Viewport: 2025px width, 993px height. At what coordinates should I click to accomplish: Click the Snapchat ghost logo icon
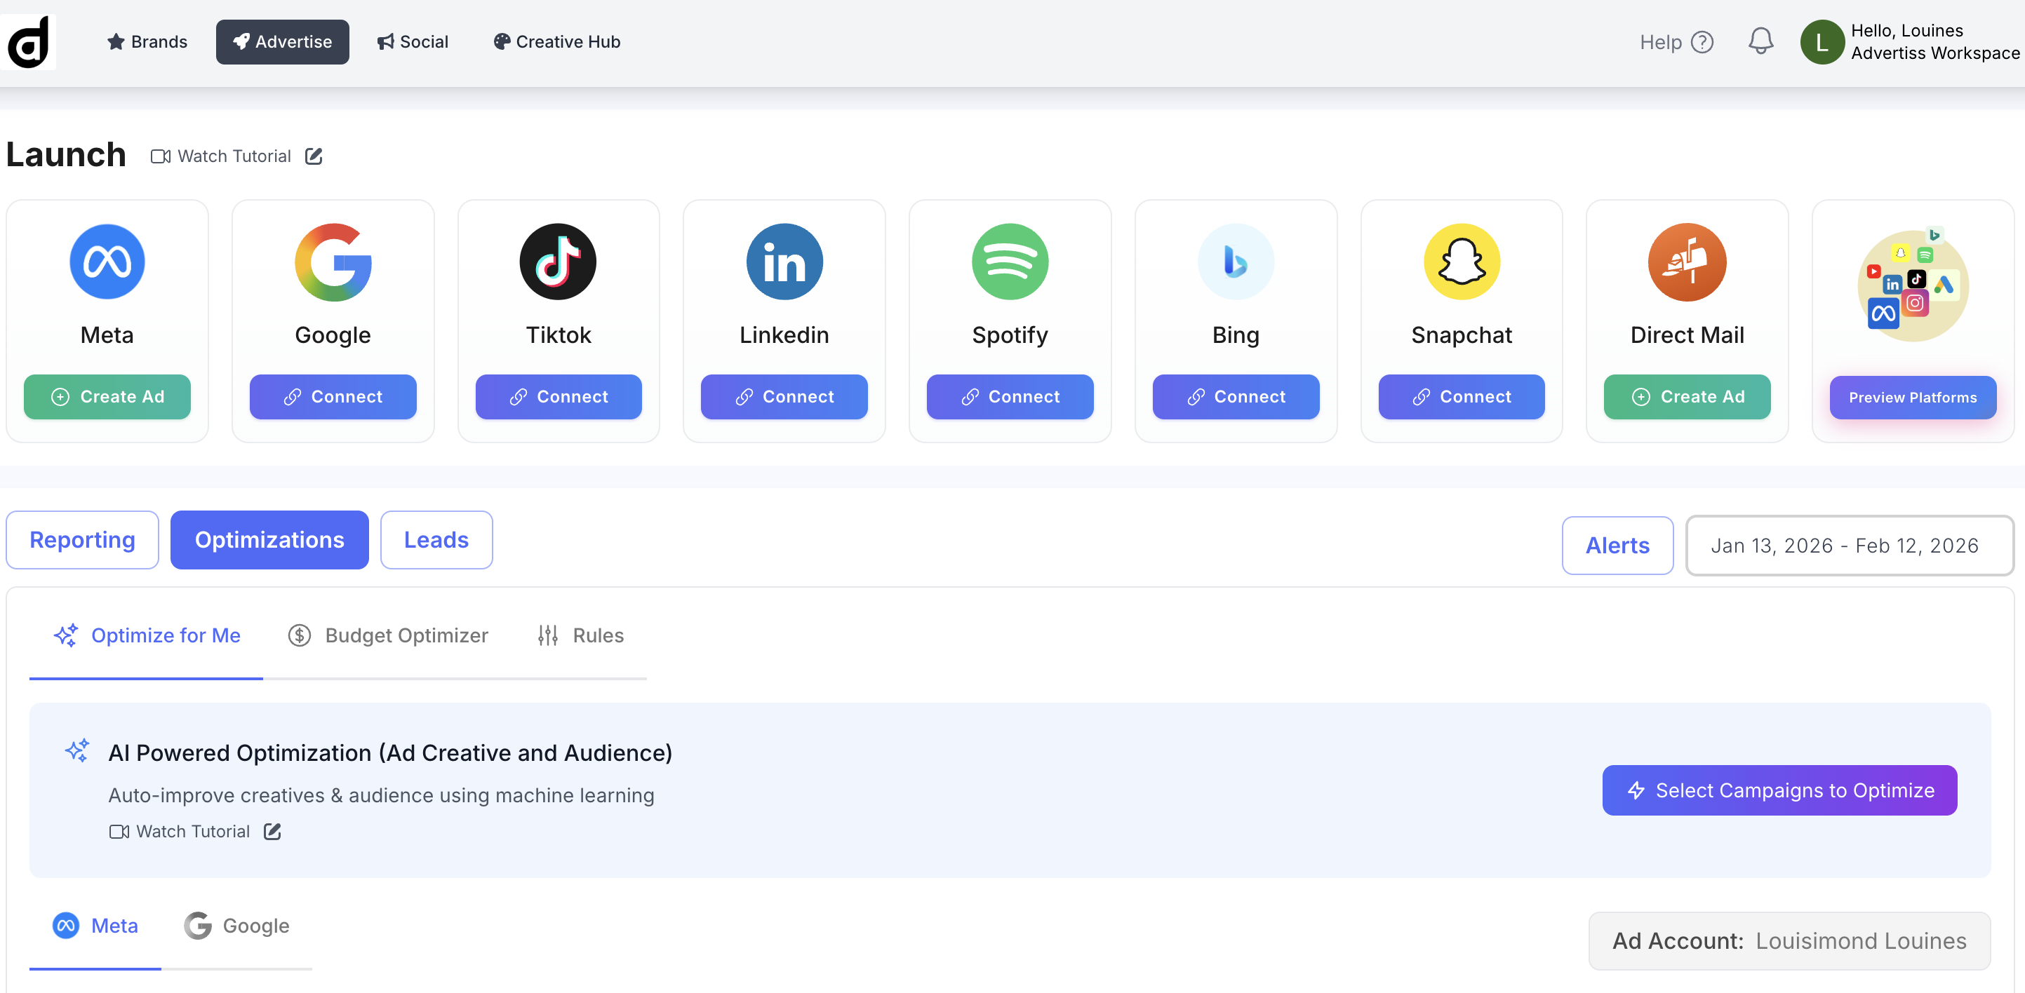click(1462, 262)
